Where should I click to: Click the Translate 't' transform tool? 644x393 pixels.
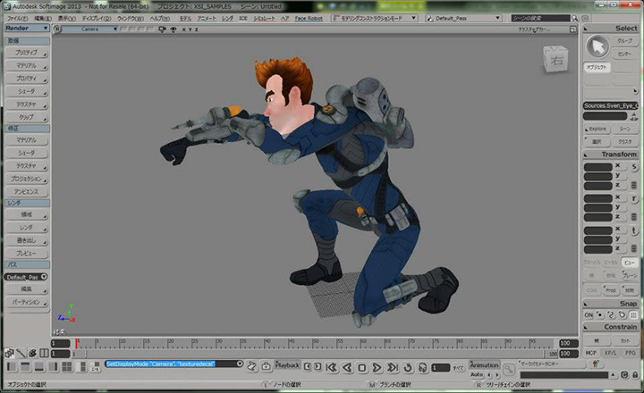pyautogui.click(x=634, y=230)
